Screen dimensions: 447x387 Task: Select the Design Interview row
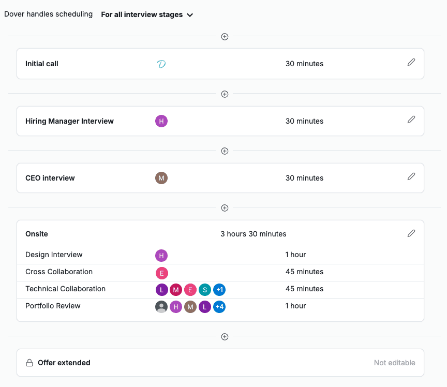54,255
